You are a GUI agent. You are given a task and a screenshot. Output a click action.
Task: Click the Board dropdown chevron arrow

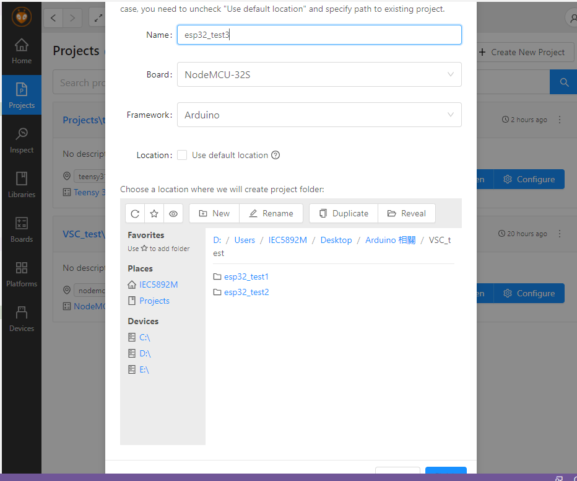pos(450,74)
